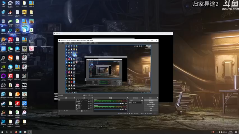Screen dimensions: 239x134
Task: Toggle Studio Mode button in Controls
Action: click(x=151, y=106)
